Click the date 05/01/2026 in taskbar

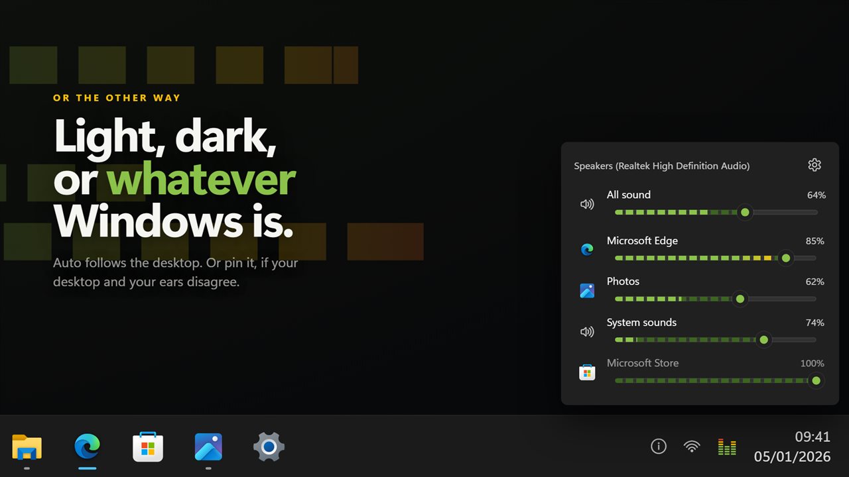click(792, 457)
